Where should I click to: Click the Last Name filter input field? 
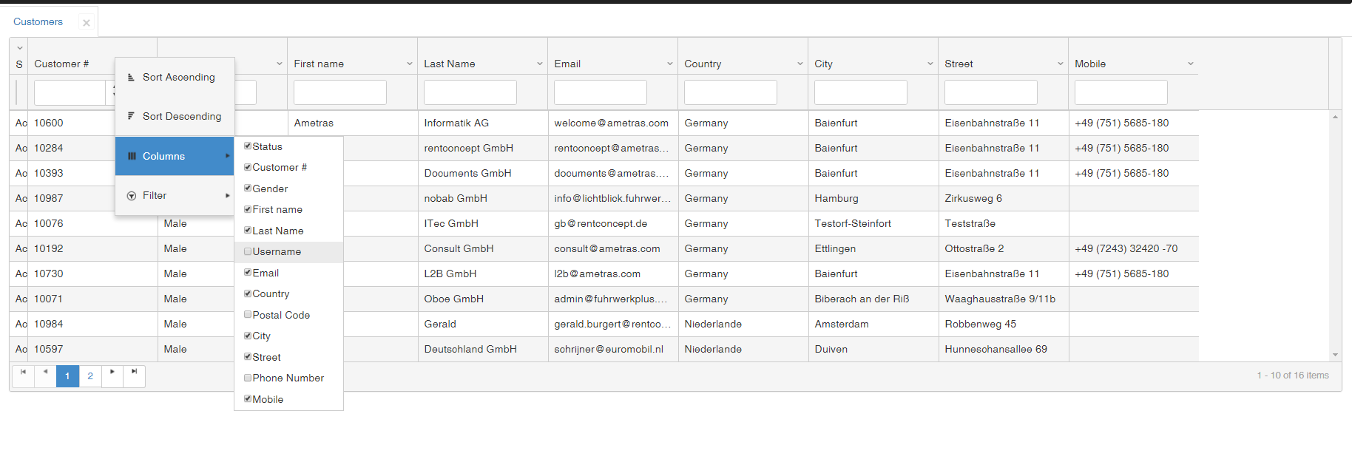click(470, 92)
